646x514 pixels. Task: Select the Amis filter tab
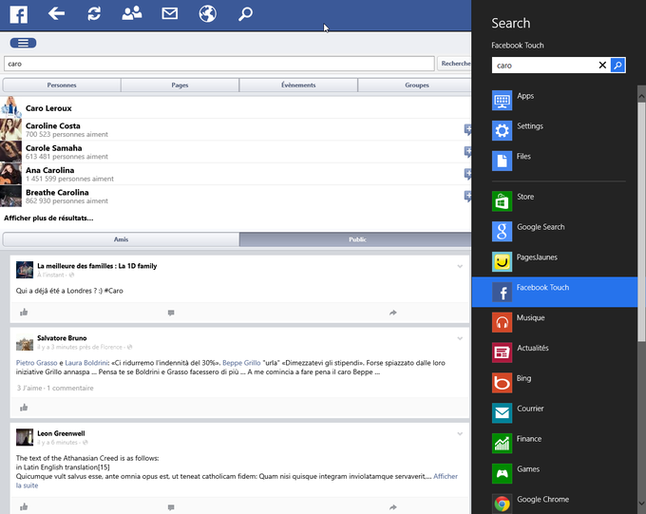point(122,239)
